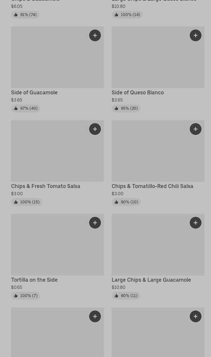
Task: Add Tortilla on the Side to cart
Action: [x=95, y=223]
